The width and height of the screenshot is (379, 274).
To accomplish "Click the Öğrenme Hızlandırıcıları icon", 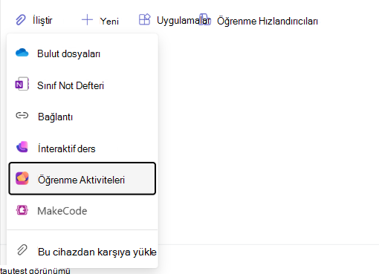I will (205, 19).
